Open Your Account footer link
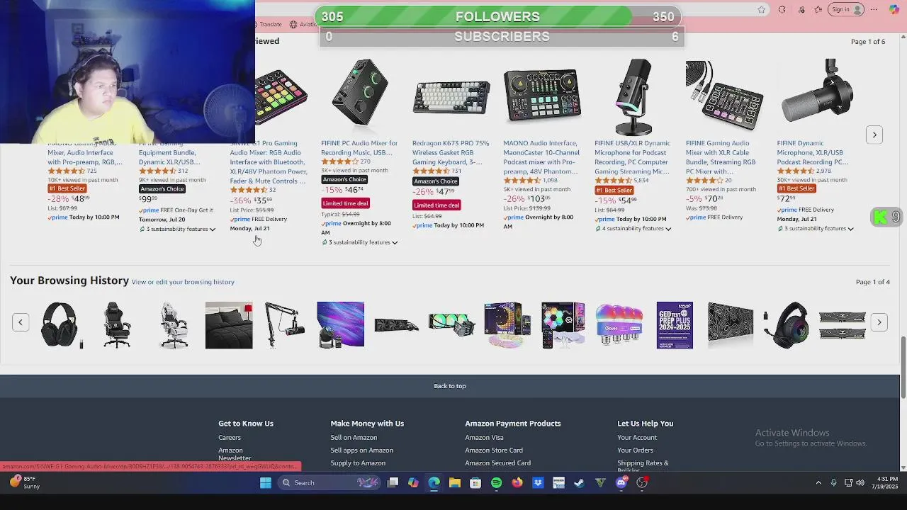The width and height of the screenshot is (907, 510). coord(637,438)
